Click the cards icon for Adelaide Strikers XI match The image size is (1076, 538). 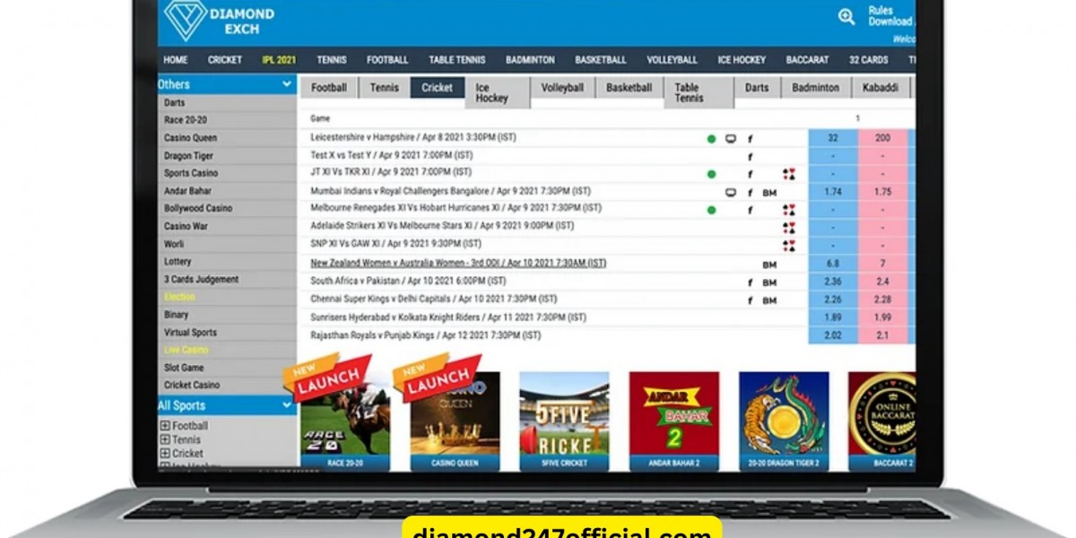pos(788,228)
